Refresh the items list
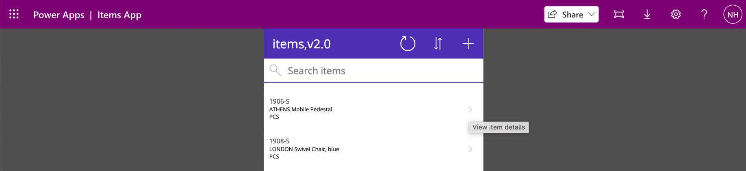The width and height of the screenshot is (746, 171). coord(408,43)
